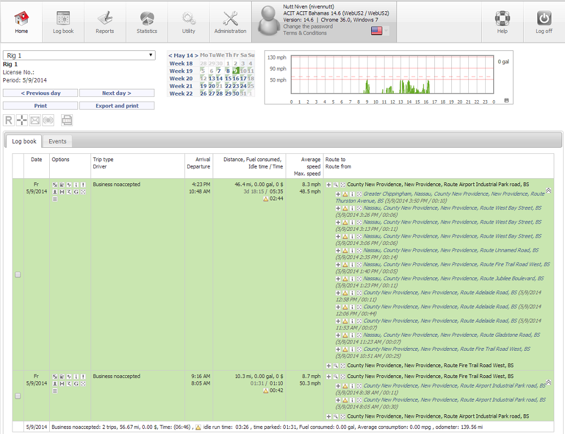Click warning triangle beside Greater Chippingham stop
Screen dimensions: 565x434
point(345,194)
